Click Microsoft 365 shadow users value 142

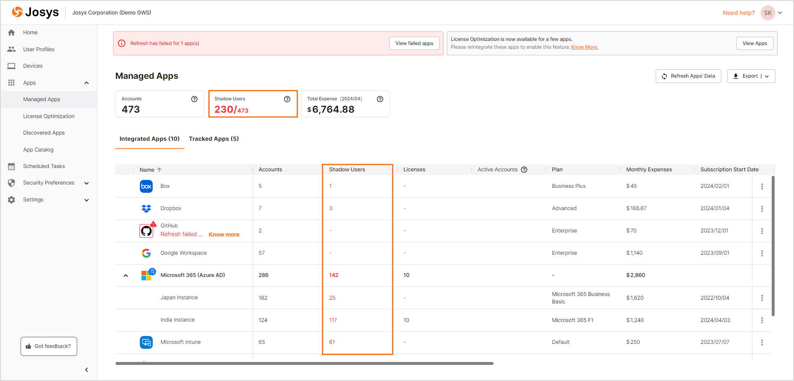pyautogui.click(x=334, y=275)
